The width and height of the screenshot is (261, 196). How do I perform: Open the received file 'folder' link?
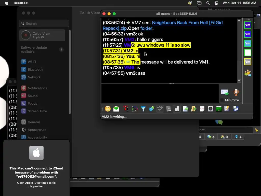click(x=146, y=28)
